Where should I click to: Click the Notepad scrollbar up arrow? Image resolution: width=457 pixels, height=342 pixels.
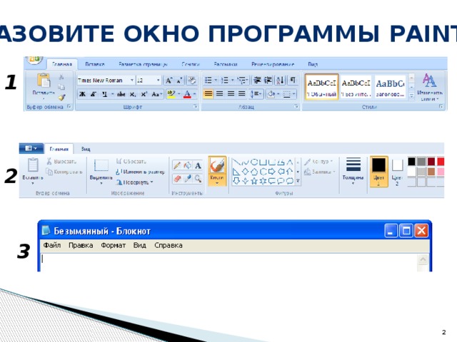(x=423, y=259)
